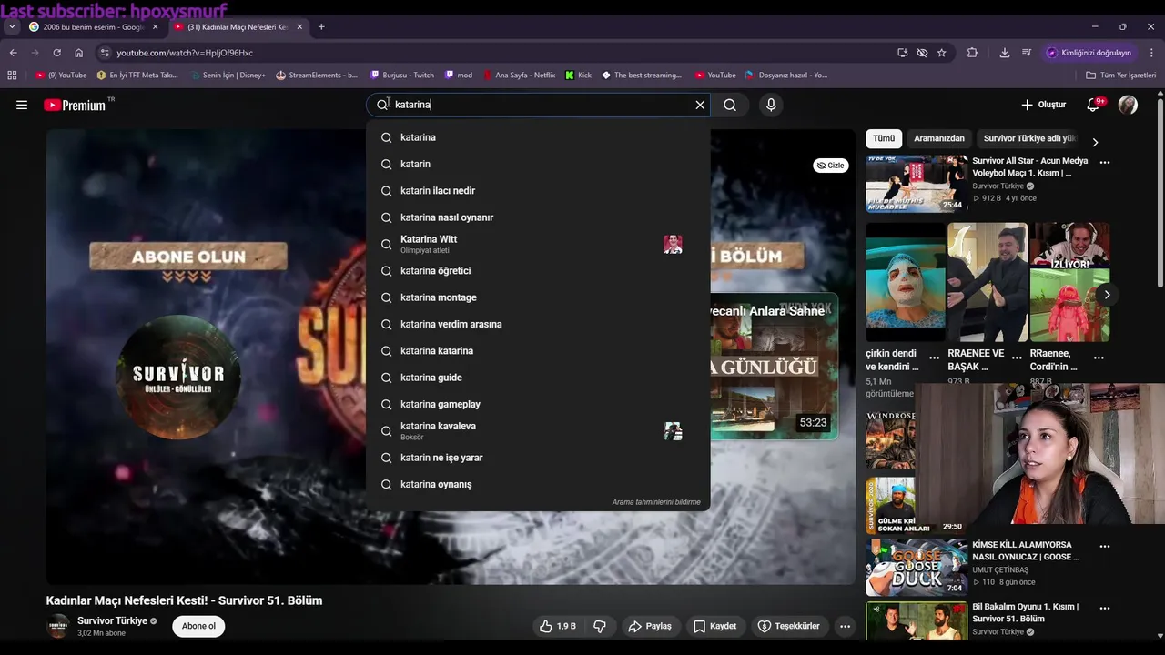This screenshot has width=1165, height=655.
Task: Open Survivor All Star volleyball video thumbnail
Action: tap(917, 184)
